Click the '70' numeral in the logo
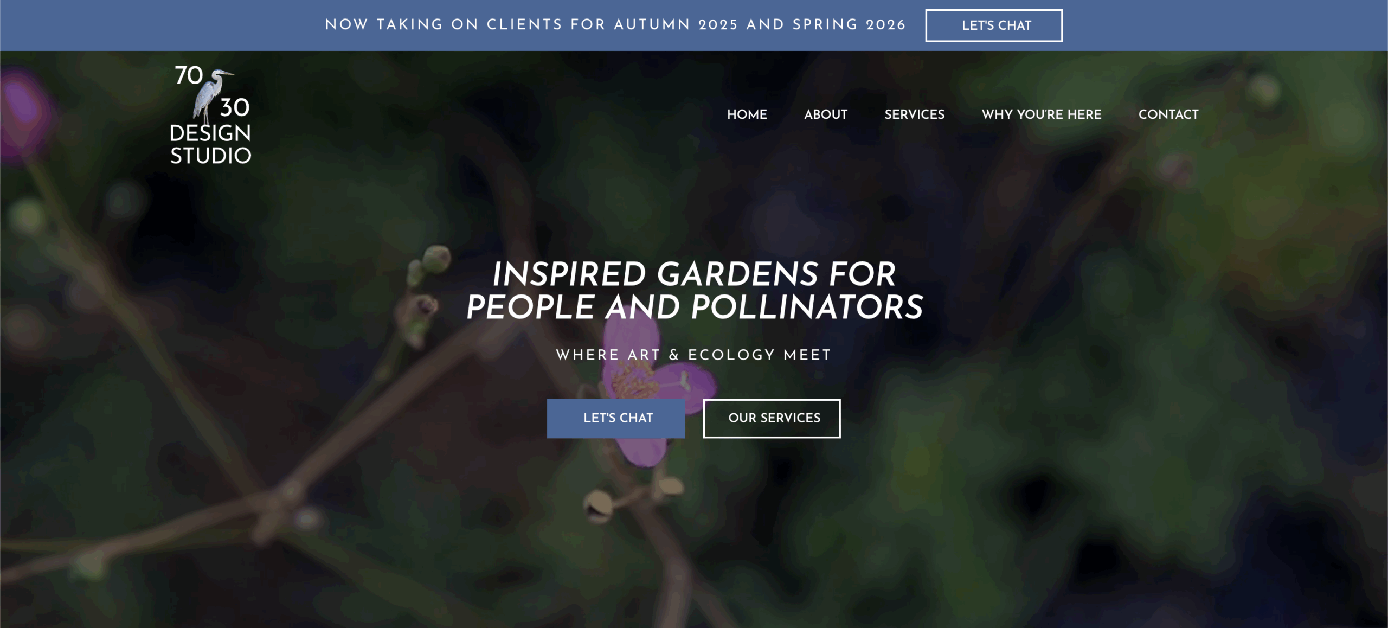This screenshot has height=628, width=1388. pyautogui.click(x=189, y=75)
